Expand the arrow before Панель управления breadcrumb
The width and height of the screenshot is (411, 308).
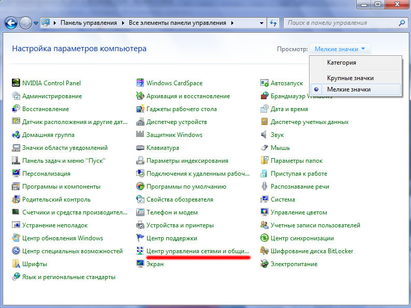(54, 23)
